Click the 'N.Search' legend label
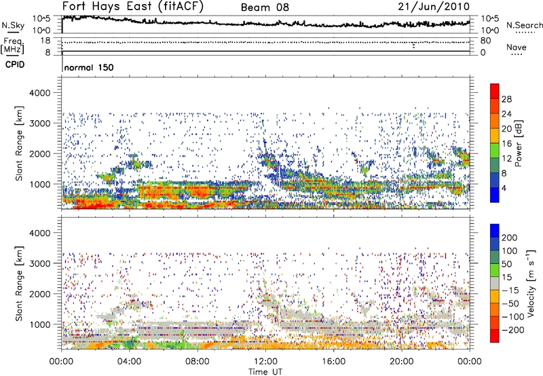 coord(524,25)
